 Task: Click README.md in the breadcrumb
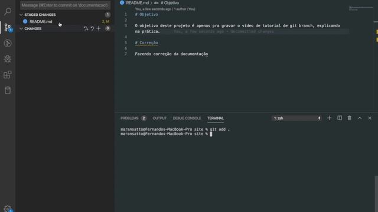138,3
